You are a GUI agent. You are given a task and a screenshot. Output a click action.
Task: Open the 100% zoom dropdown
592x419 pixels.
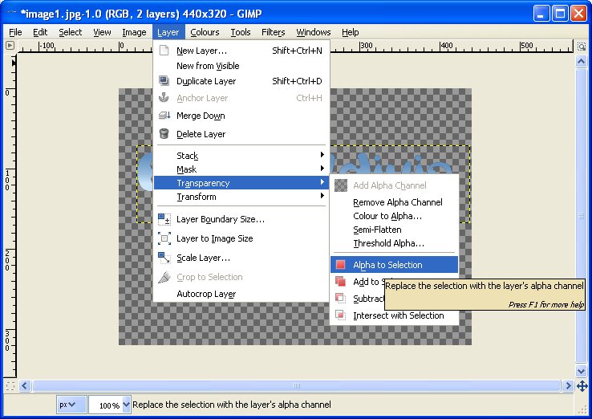127,405
